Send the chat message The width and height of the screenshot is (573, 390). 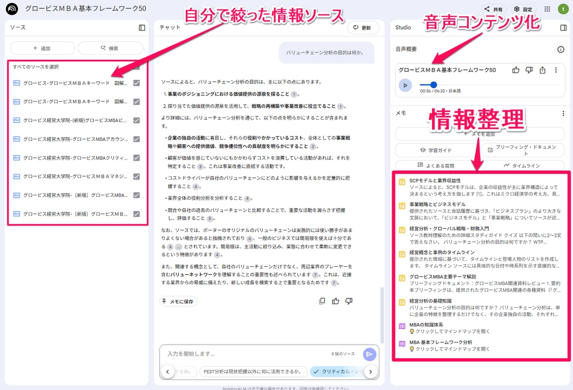(x=369, y=354)
